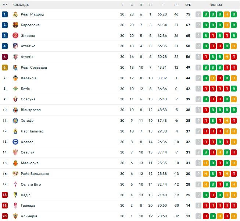Click the Кадіс club crest icon
Screen dimensions: 240x221
(x=15, y=195)
